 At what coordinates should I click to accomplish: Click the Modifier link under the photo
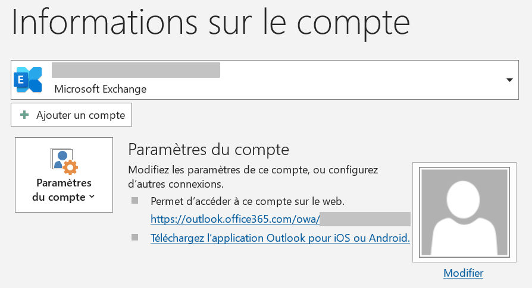point(463,273)
